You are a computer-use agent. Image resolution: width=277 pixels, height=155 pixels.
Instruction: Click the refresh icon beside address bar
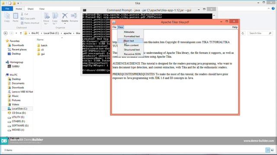click(x=243, y=33)
